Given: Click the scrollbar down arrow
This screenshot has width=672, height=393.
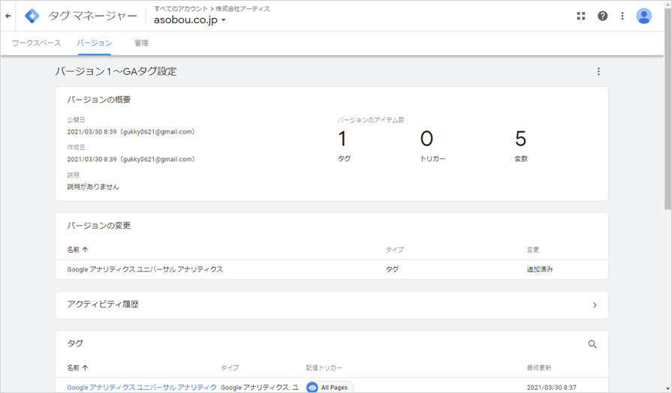Looking at the screenshot, I should (x=667, y=388).
